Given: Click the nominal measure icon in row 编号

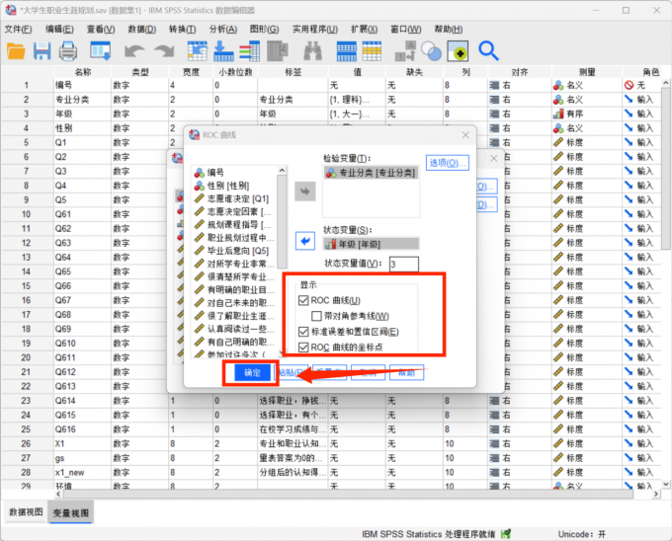Looking at the screenshot, I should (558, 85).
